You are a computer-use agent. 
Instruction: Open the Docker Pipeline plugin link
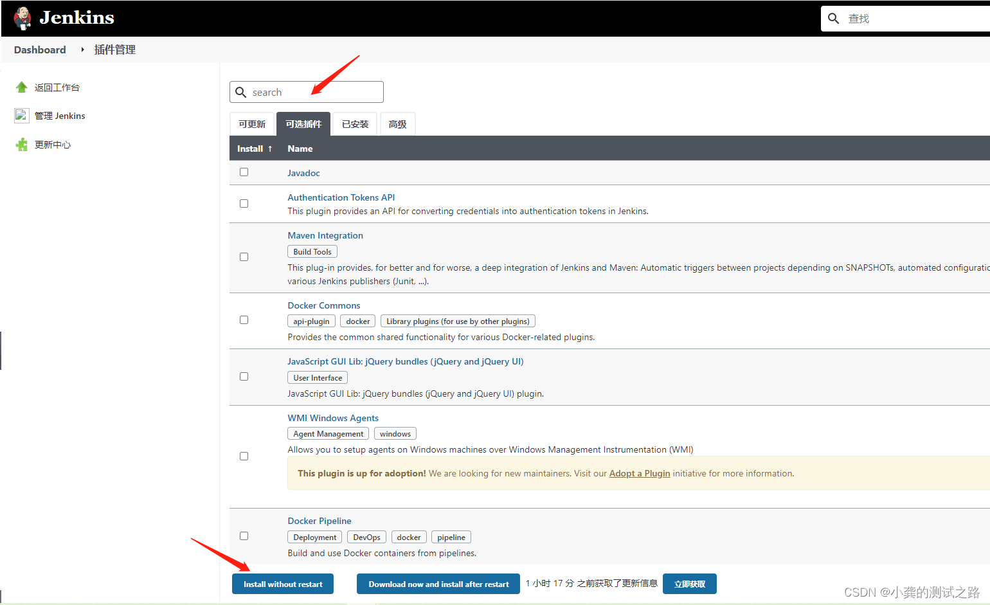tap(319, 521)
